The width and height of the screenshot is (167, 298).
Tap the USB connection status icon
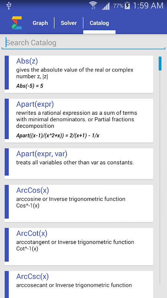pos(9,6)
